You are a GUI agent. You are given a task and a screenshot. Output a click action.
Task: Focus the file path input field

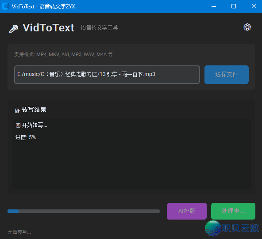(x=107, y=74)
